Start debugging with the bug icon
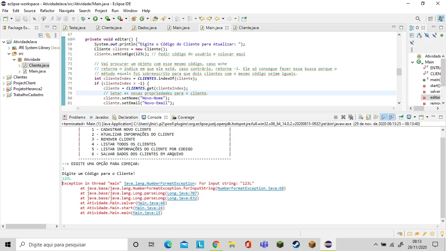 [x=83, y=19]
